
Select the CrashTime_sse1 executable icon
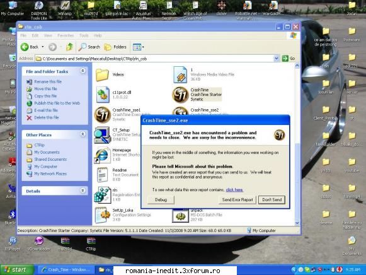[103, 115]
